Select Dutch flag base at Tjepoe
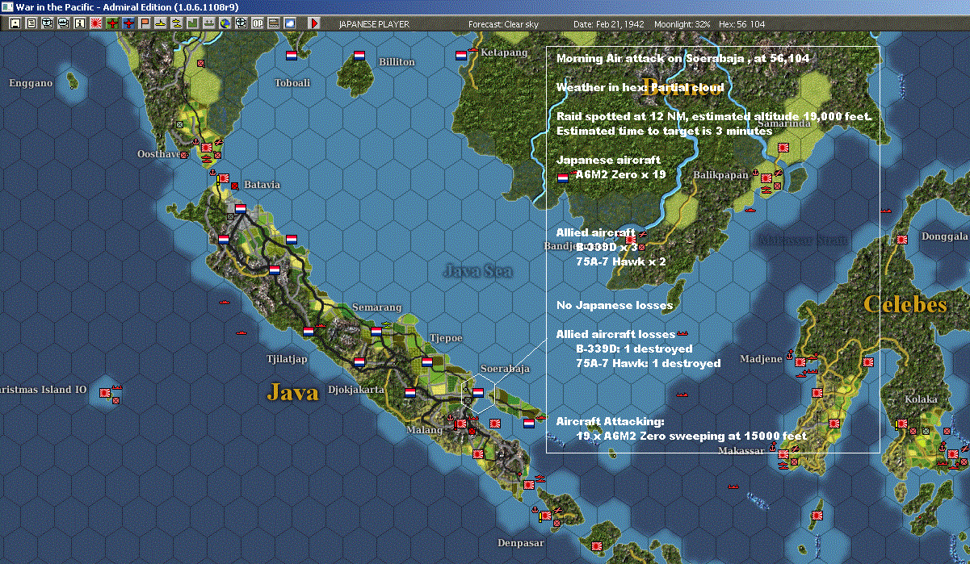Viewport: 970px width, 564px height. (x=426, y=361)
